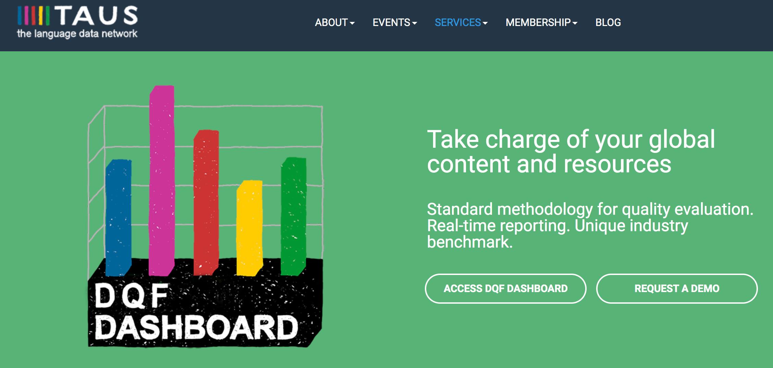
Task: Click the red bar in chart illustration
Action: point(206,202)
